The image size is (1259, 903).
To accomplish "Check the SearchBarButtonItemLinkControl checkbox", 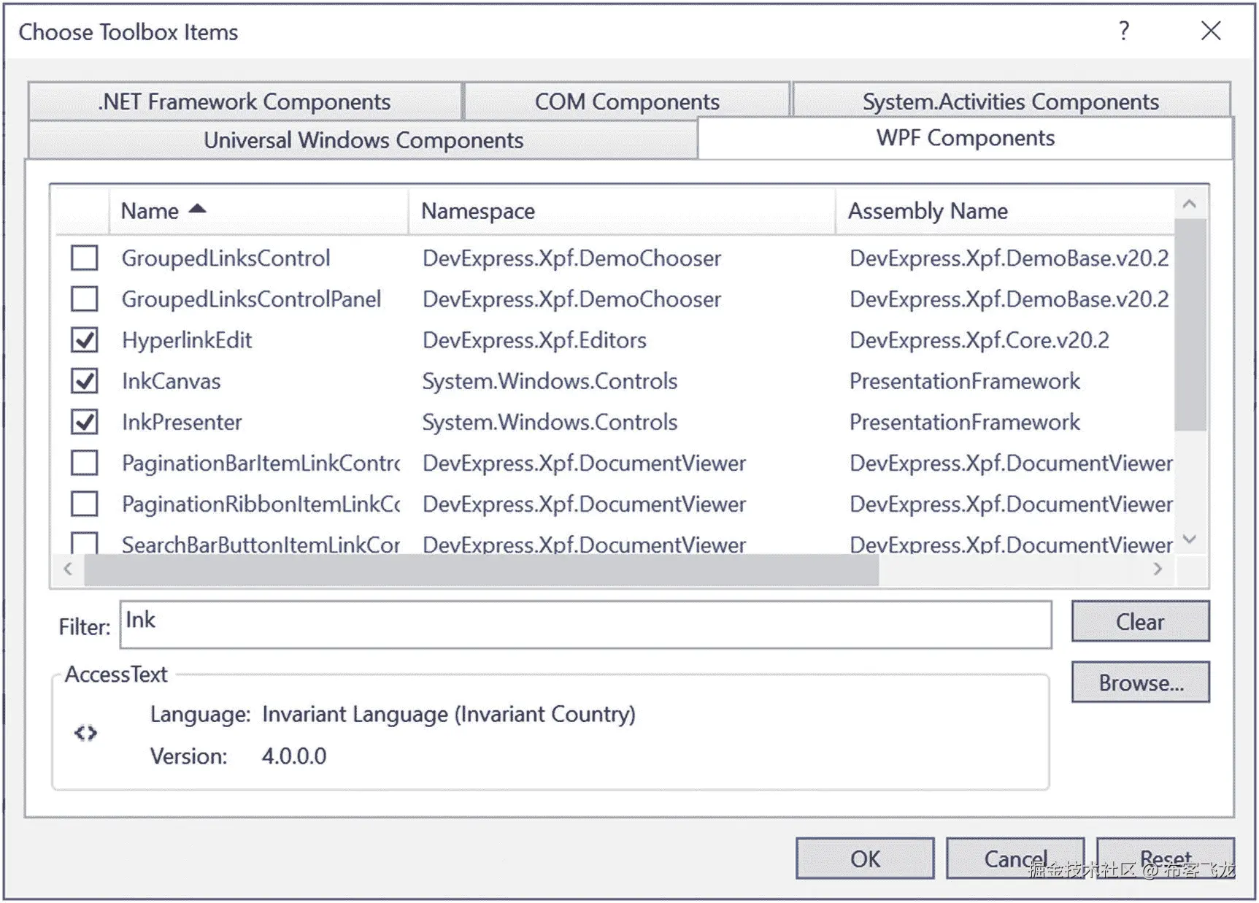I will (x=85, y=542).
